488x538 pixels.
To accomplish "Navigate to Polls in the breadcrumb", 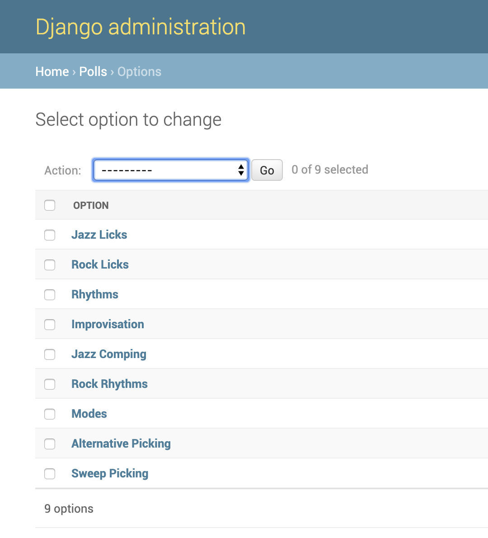I will tap(93, 71).
